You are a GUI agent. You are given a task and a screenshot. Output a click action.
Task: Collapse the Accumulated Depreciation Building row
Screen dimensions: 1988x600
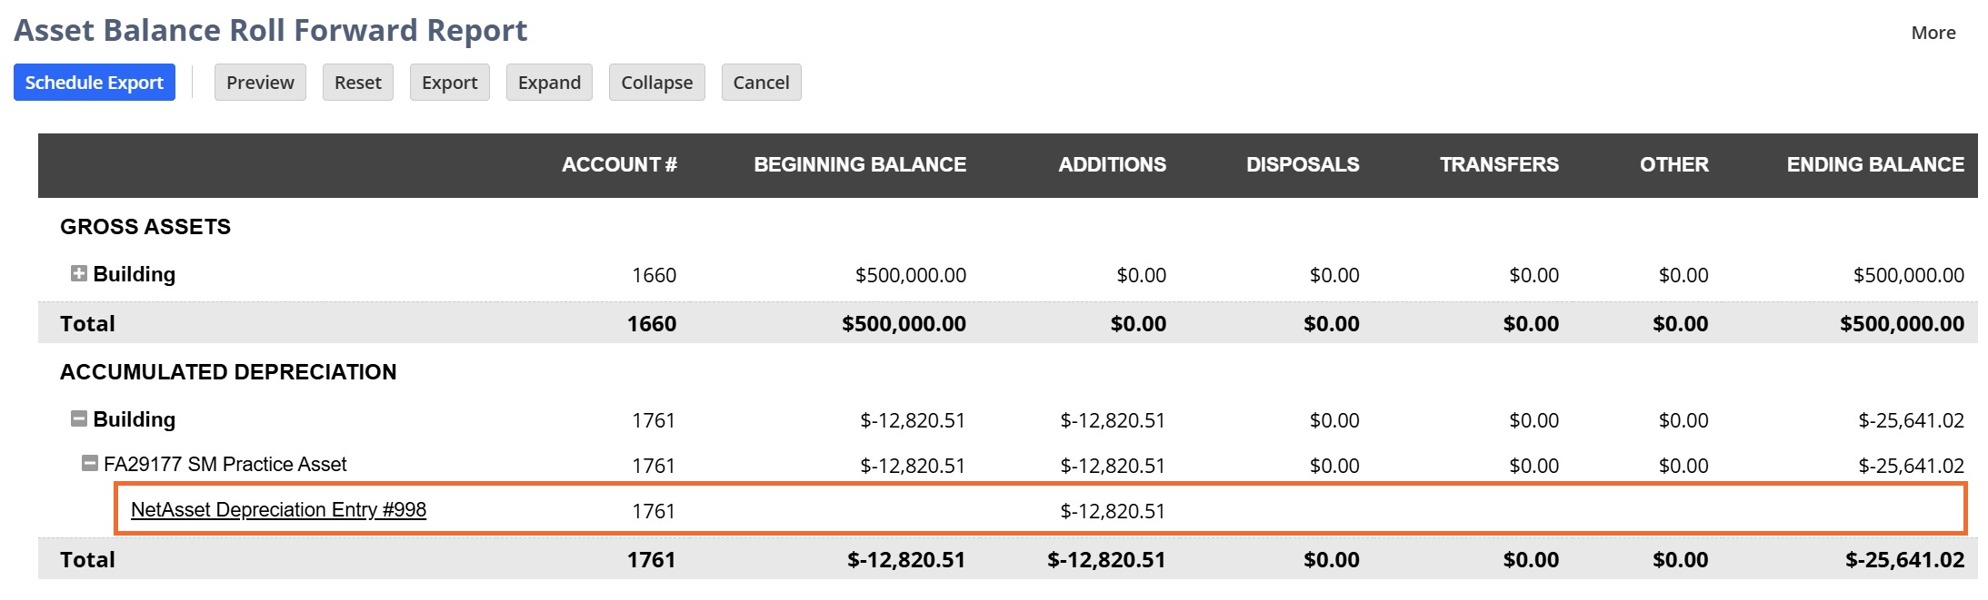tap(79, 418)
